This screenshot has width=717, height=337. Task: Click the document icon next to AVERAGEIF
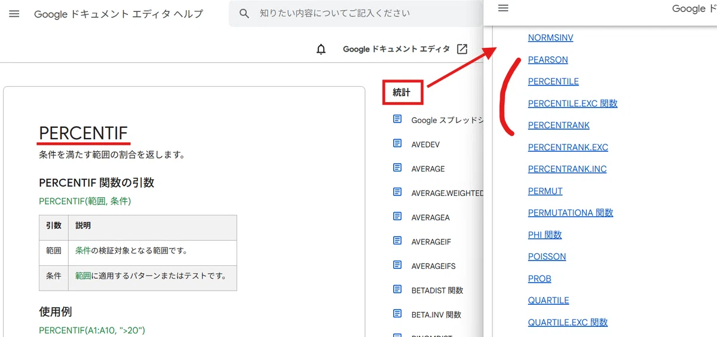(x=397, y=241)
